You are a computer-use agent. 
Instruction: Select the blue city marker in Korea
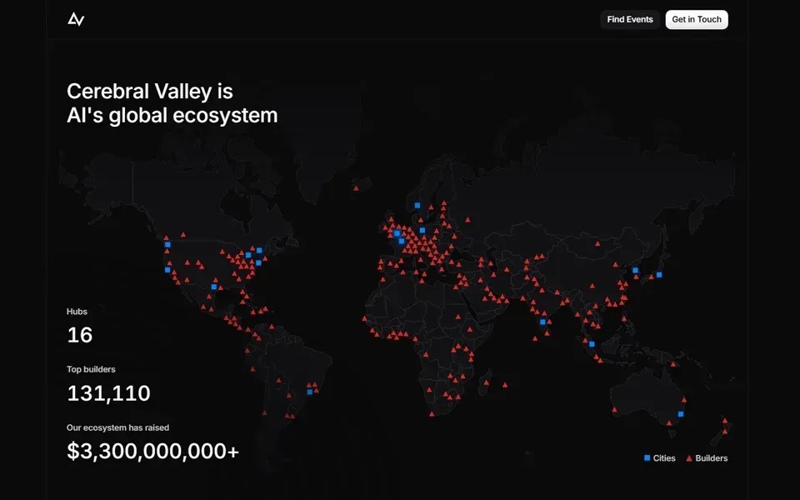tap(635, 270)
